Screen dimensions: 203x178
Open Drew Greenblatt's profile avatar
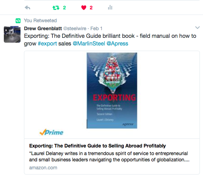click(x=12, y=34)
